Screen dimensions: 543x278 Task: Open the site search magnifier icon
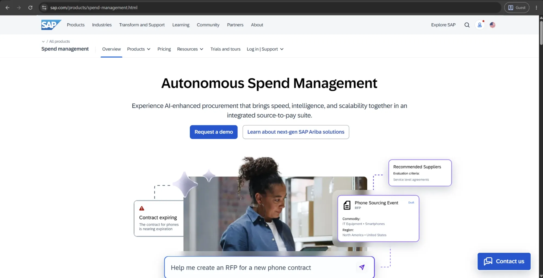click(x=467, y=25)
